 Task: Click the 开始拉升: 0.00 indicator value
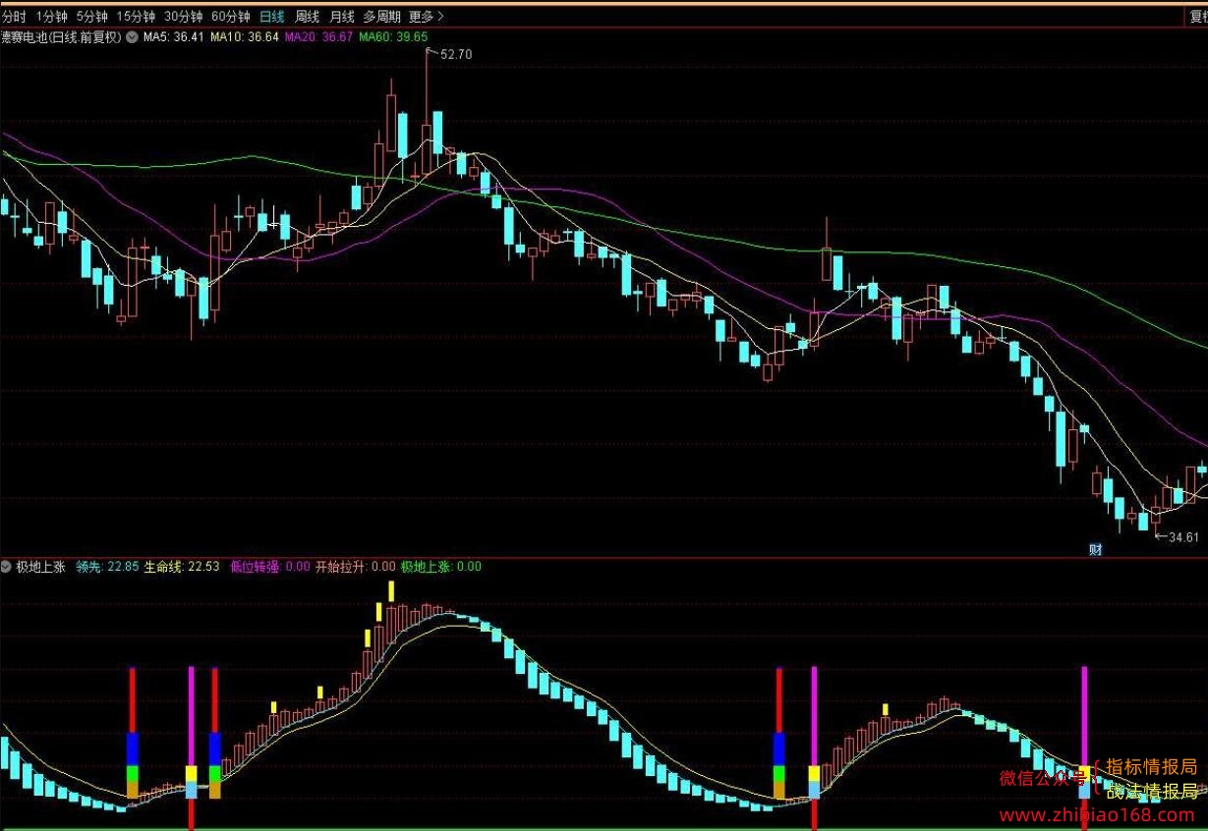click(355, 567)
